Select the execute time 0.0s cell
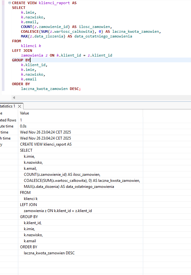191x275 pixels. 23,126
